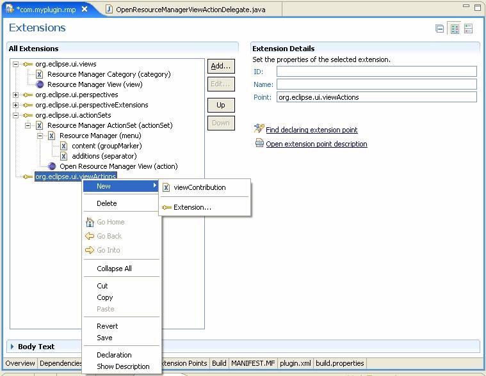Click the Edit... button
The image size is (486, 376).
tap(221, 84)
